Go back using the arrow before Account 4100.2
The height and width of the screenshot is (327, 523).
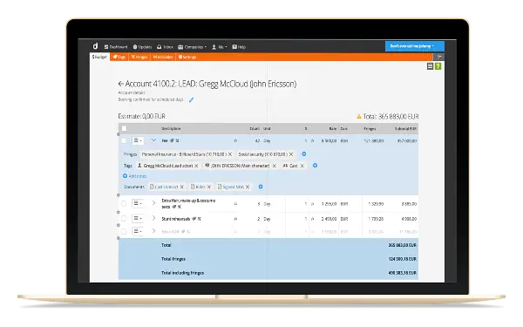(121, 84)
